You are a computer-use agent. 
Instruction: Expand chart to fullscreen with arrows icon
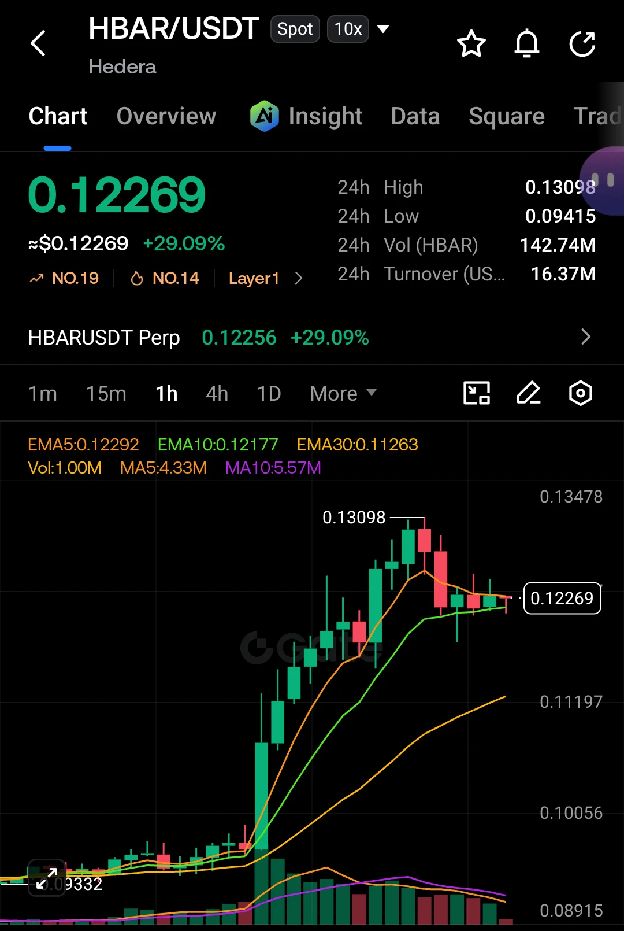coord(47,878)
